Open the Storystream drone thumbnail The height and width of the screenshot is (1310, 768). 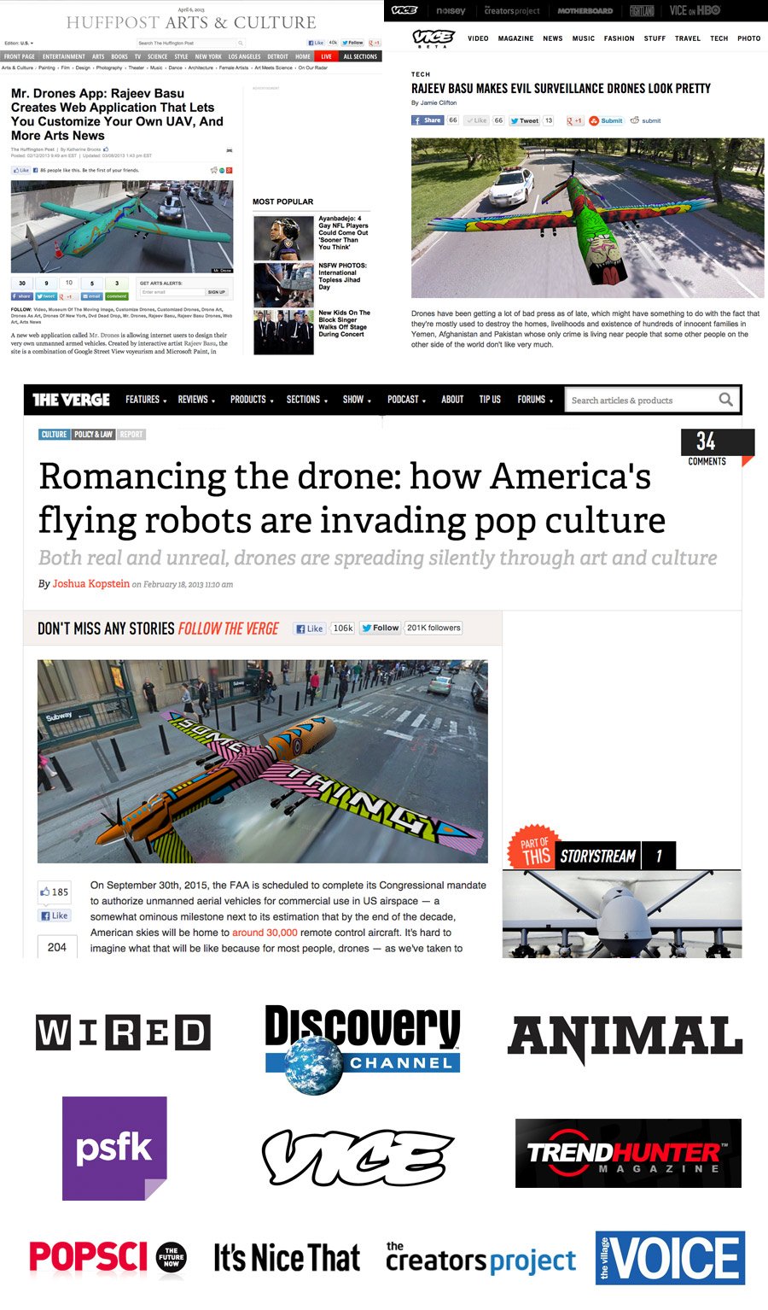coord(621,914)
